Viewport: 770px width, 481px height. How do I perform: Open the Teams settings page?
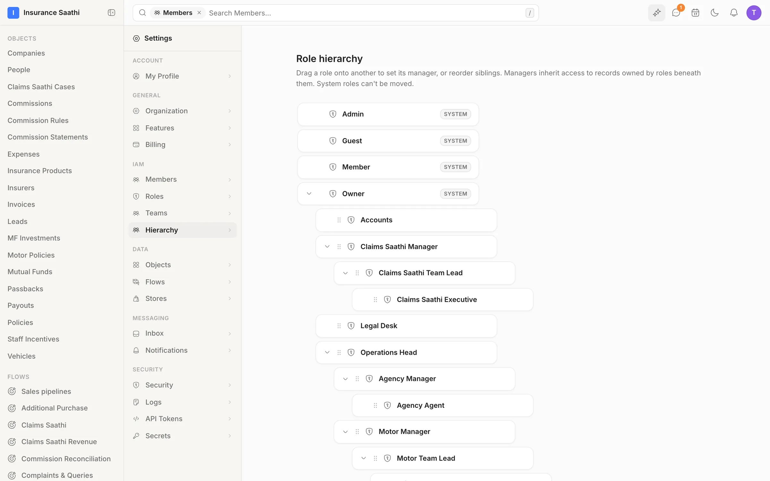point(182,213)
